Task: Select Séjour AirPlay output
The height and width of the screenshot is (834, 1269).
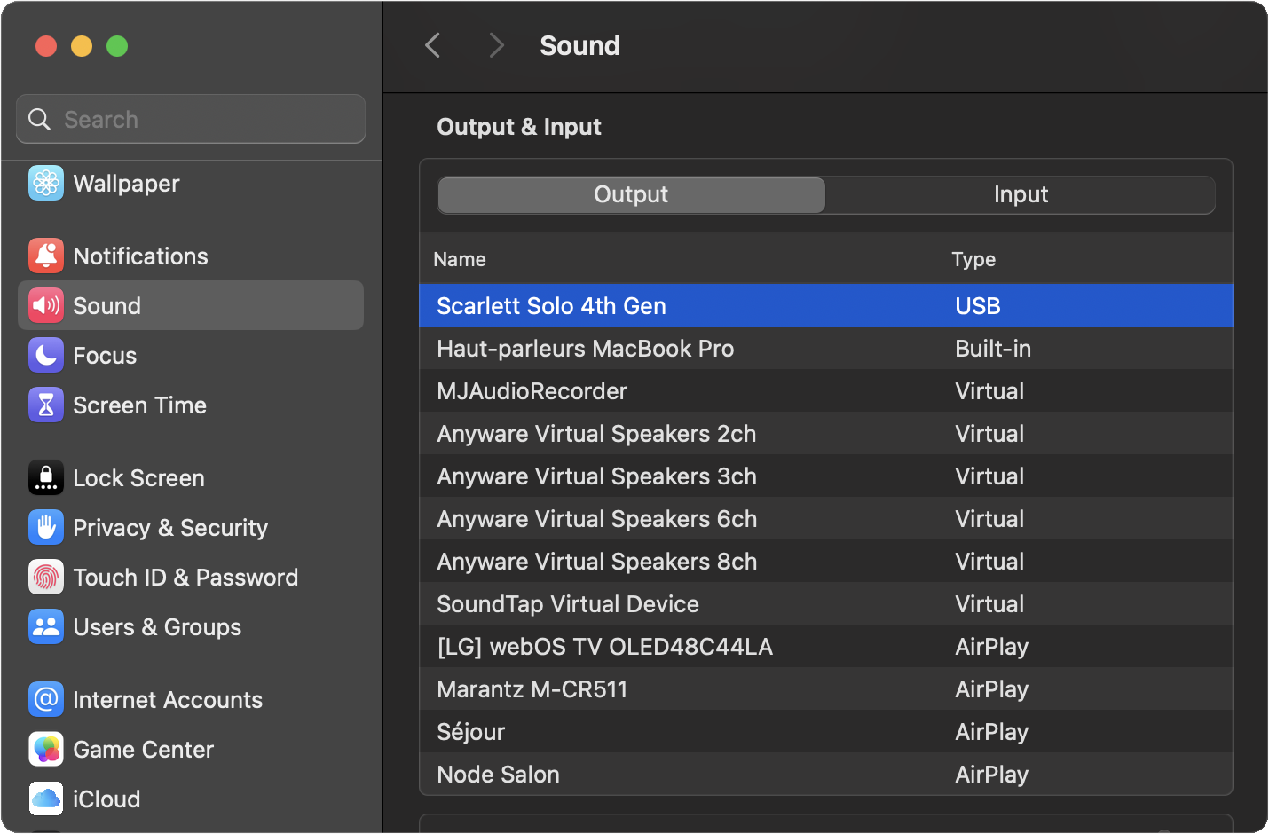Action: [x=826, y=731]
